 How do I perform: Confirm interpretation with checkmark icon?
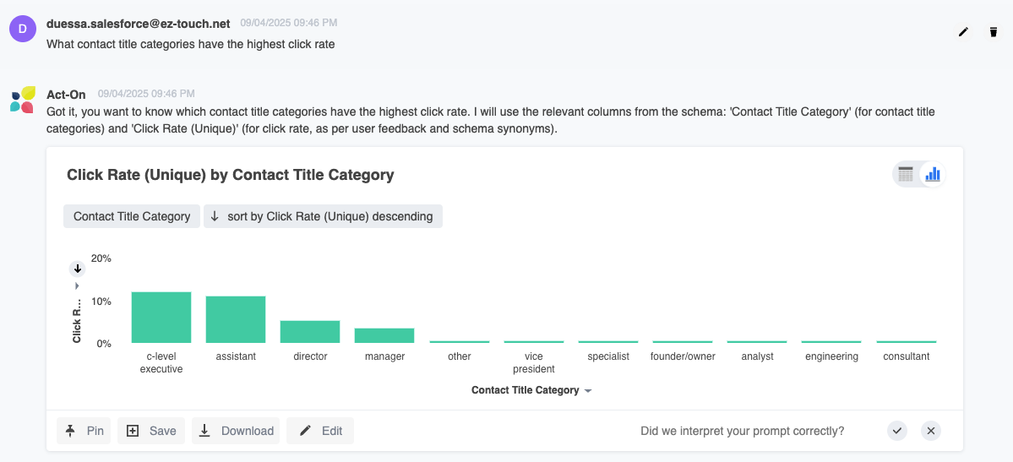[896, 431]
